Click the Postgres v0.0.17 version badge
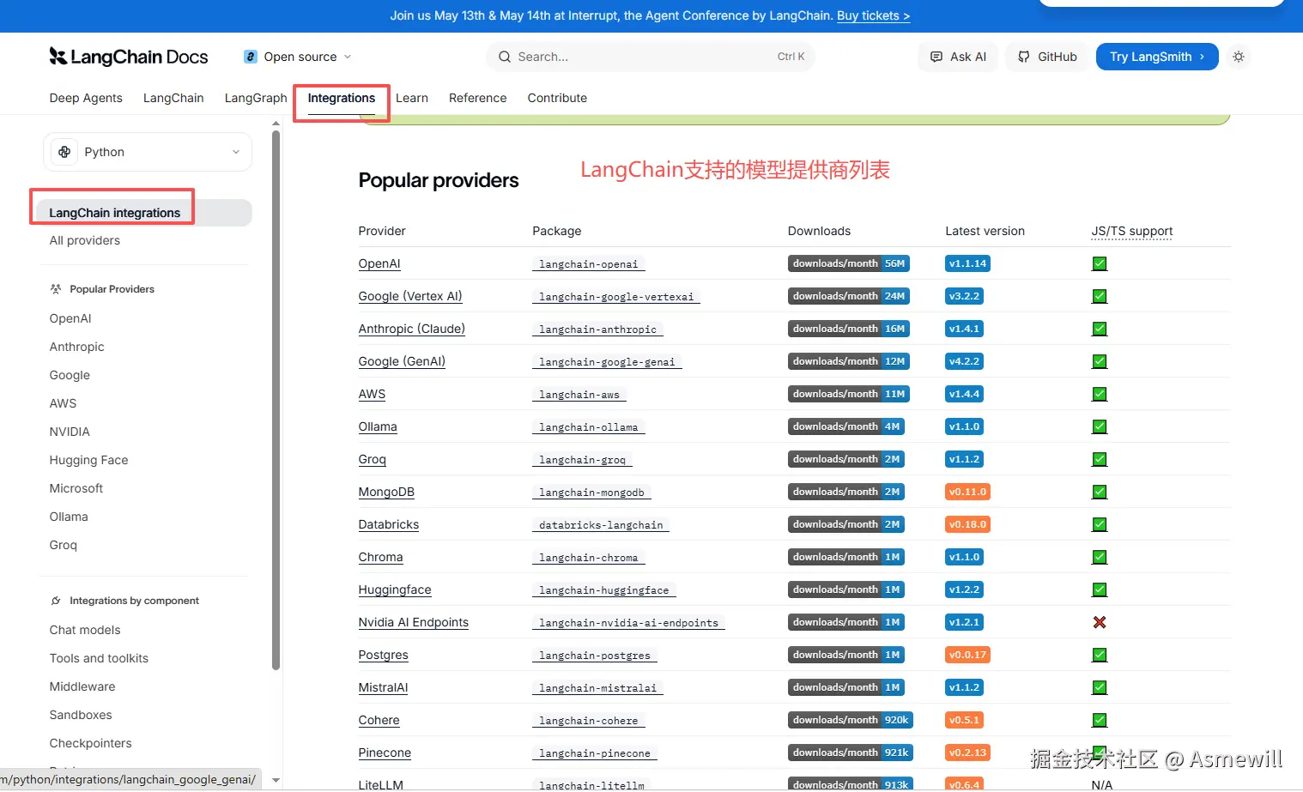Screen dimensions: 1303x792 tap(968, 655)
